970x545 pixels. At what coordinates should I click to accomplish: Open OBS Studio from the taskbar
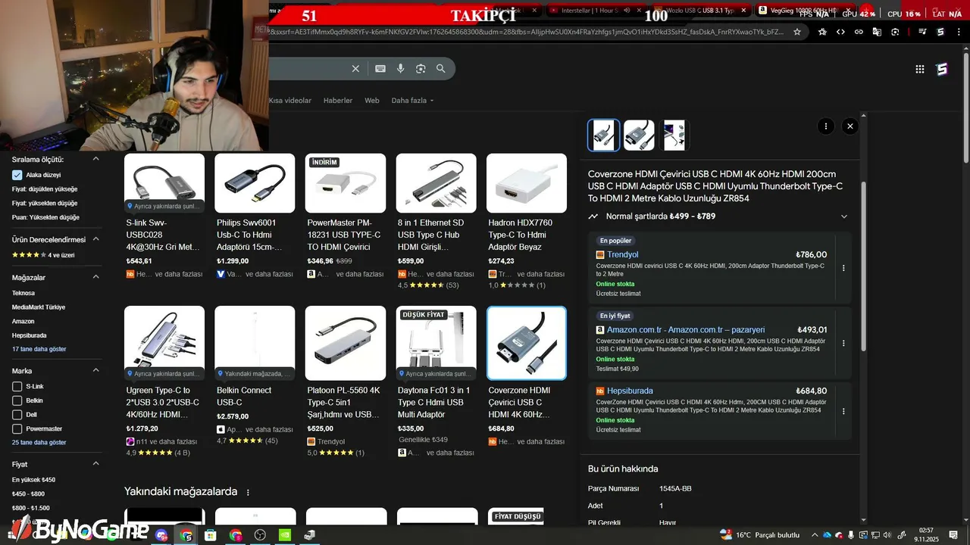click(x=260, y=535)
